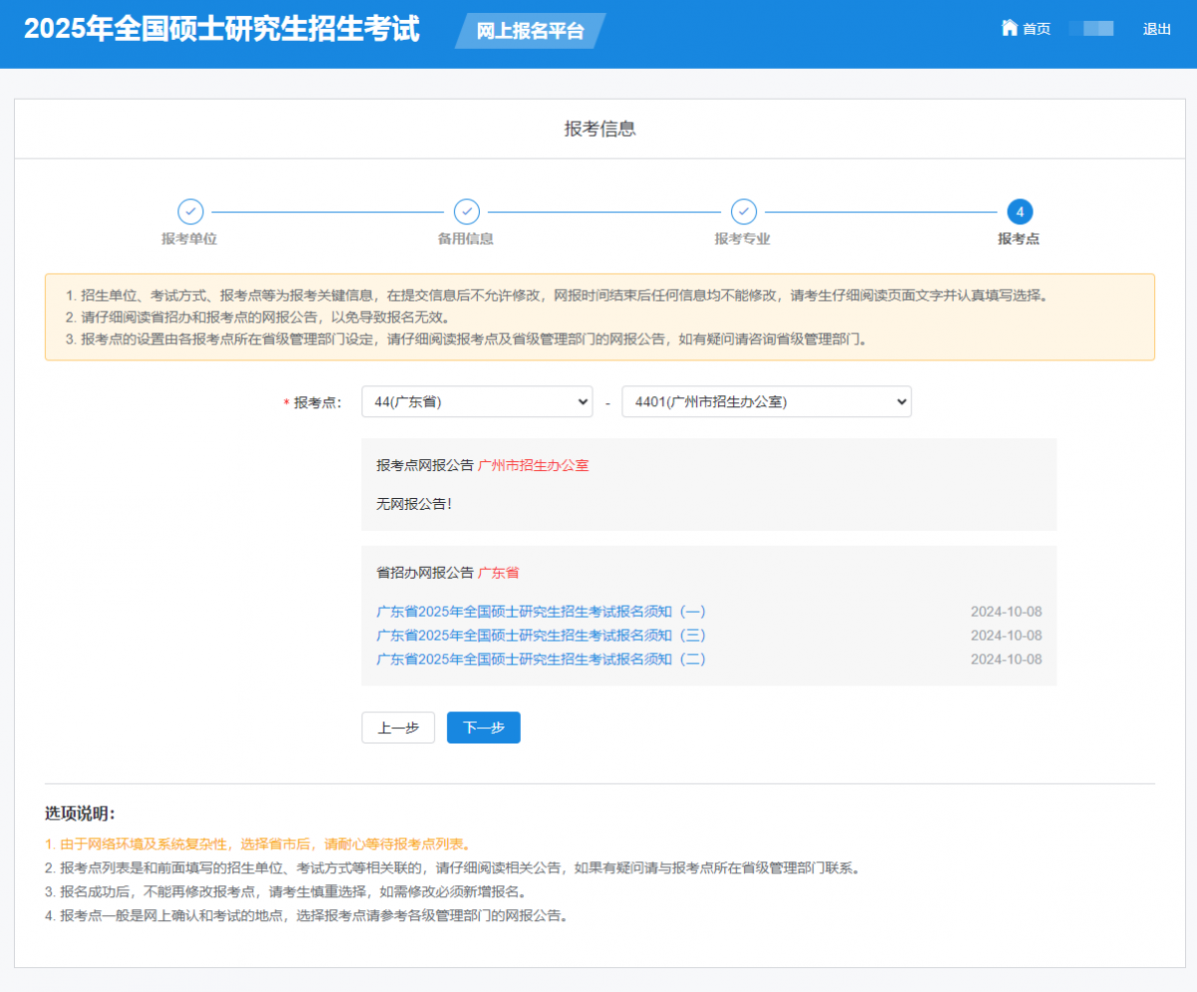Click the home icon beside 首页

click(1009, 28)
